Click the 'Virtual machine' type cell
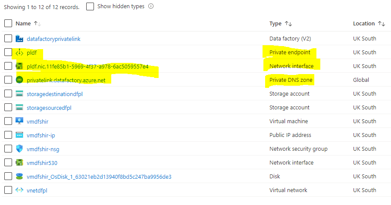The height and width of the screenshot is (205, 391). [288, 121]
